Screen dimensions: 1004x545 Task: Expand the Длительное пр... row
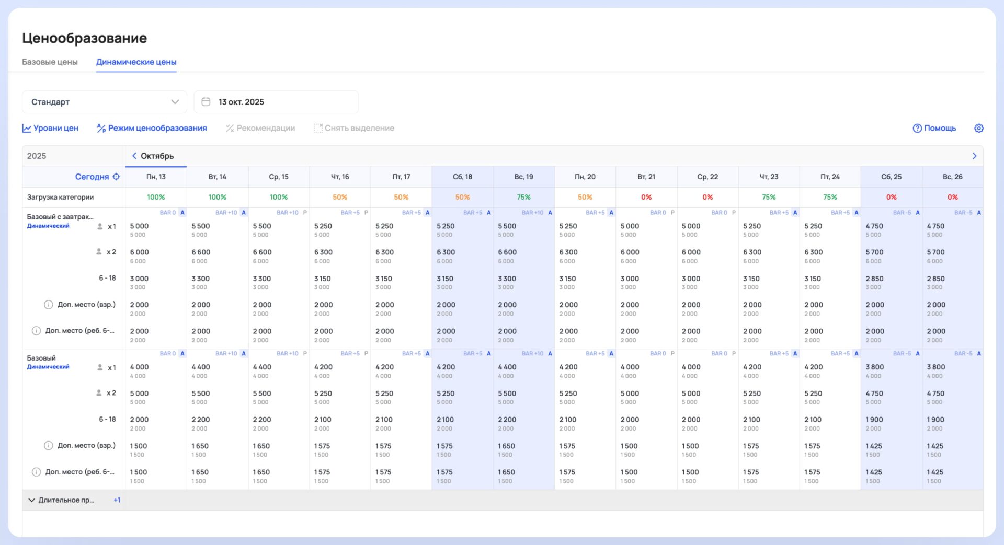point(32,500)
